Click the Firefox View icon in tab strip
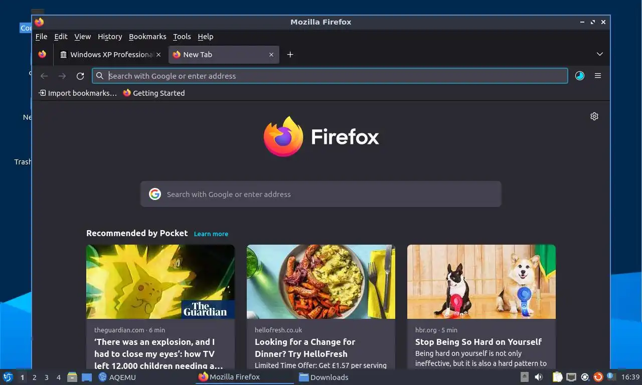This screenshot has width=642, height=385. coord(42,54)
